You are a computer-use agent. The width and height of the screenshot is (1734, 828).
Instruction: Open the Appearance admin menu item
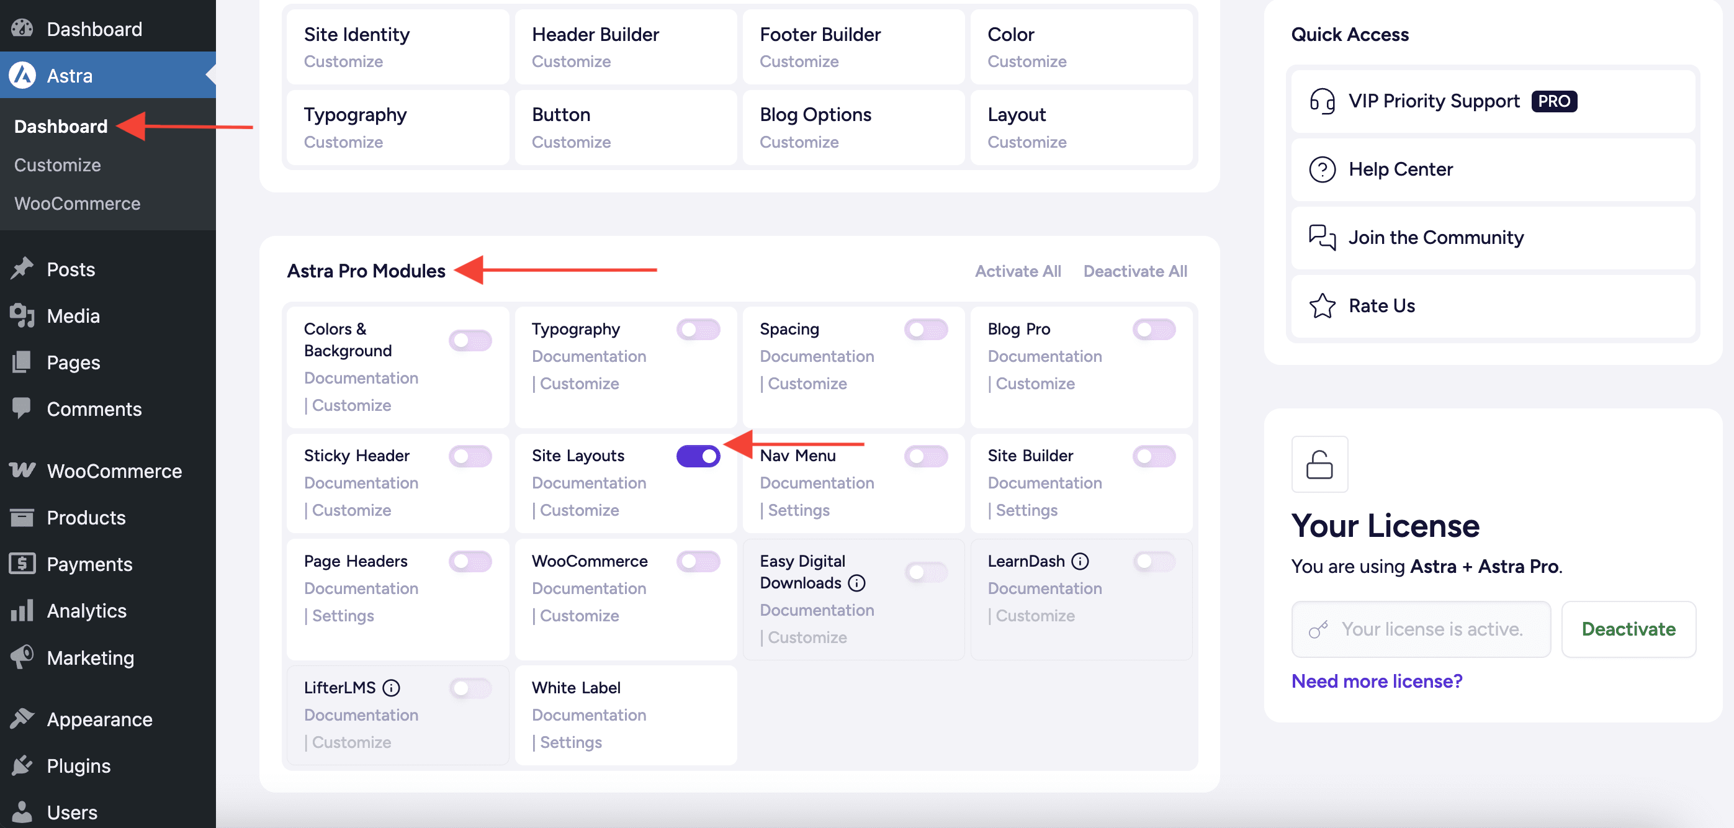click(99, 719)
